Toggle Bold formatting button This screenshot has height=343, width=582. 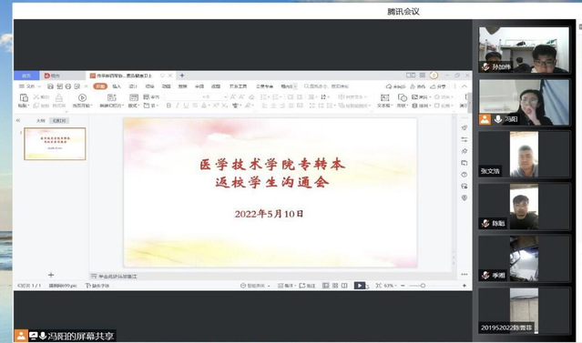(168, 106)
